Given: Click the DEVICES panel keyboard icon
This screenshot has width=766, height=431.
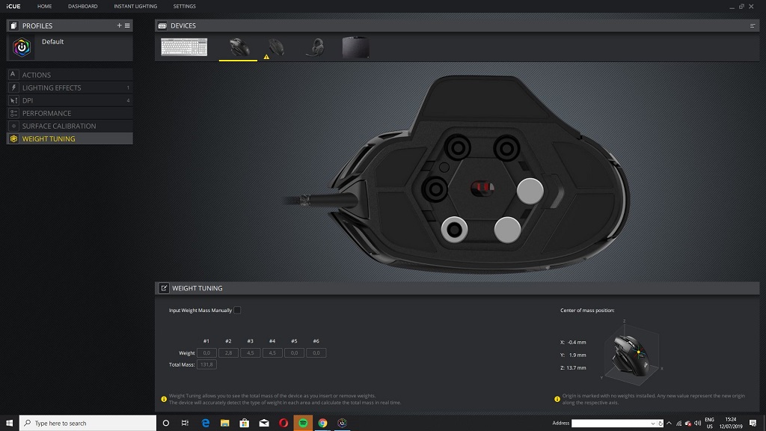Looking at the screenshot, I should click(x=162, y=25).
